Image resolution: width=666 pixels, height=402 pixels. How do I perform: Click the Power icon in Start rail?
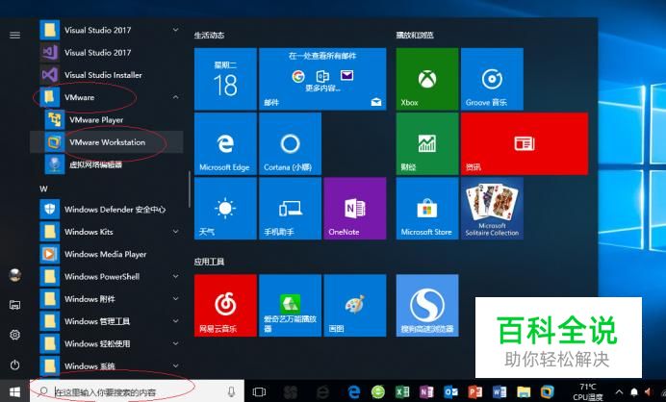click(14, 364)
